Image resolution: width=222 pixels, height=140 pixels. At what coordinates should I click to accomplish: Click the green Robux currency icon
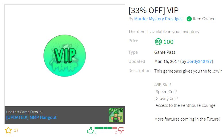click(x=158, y=42)
